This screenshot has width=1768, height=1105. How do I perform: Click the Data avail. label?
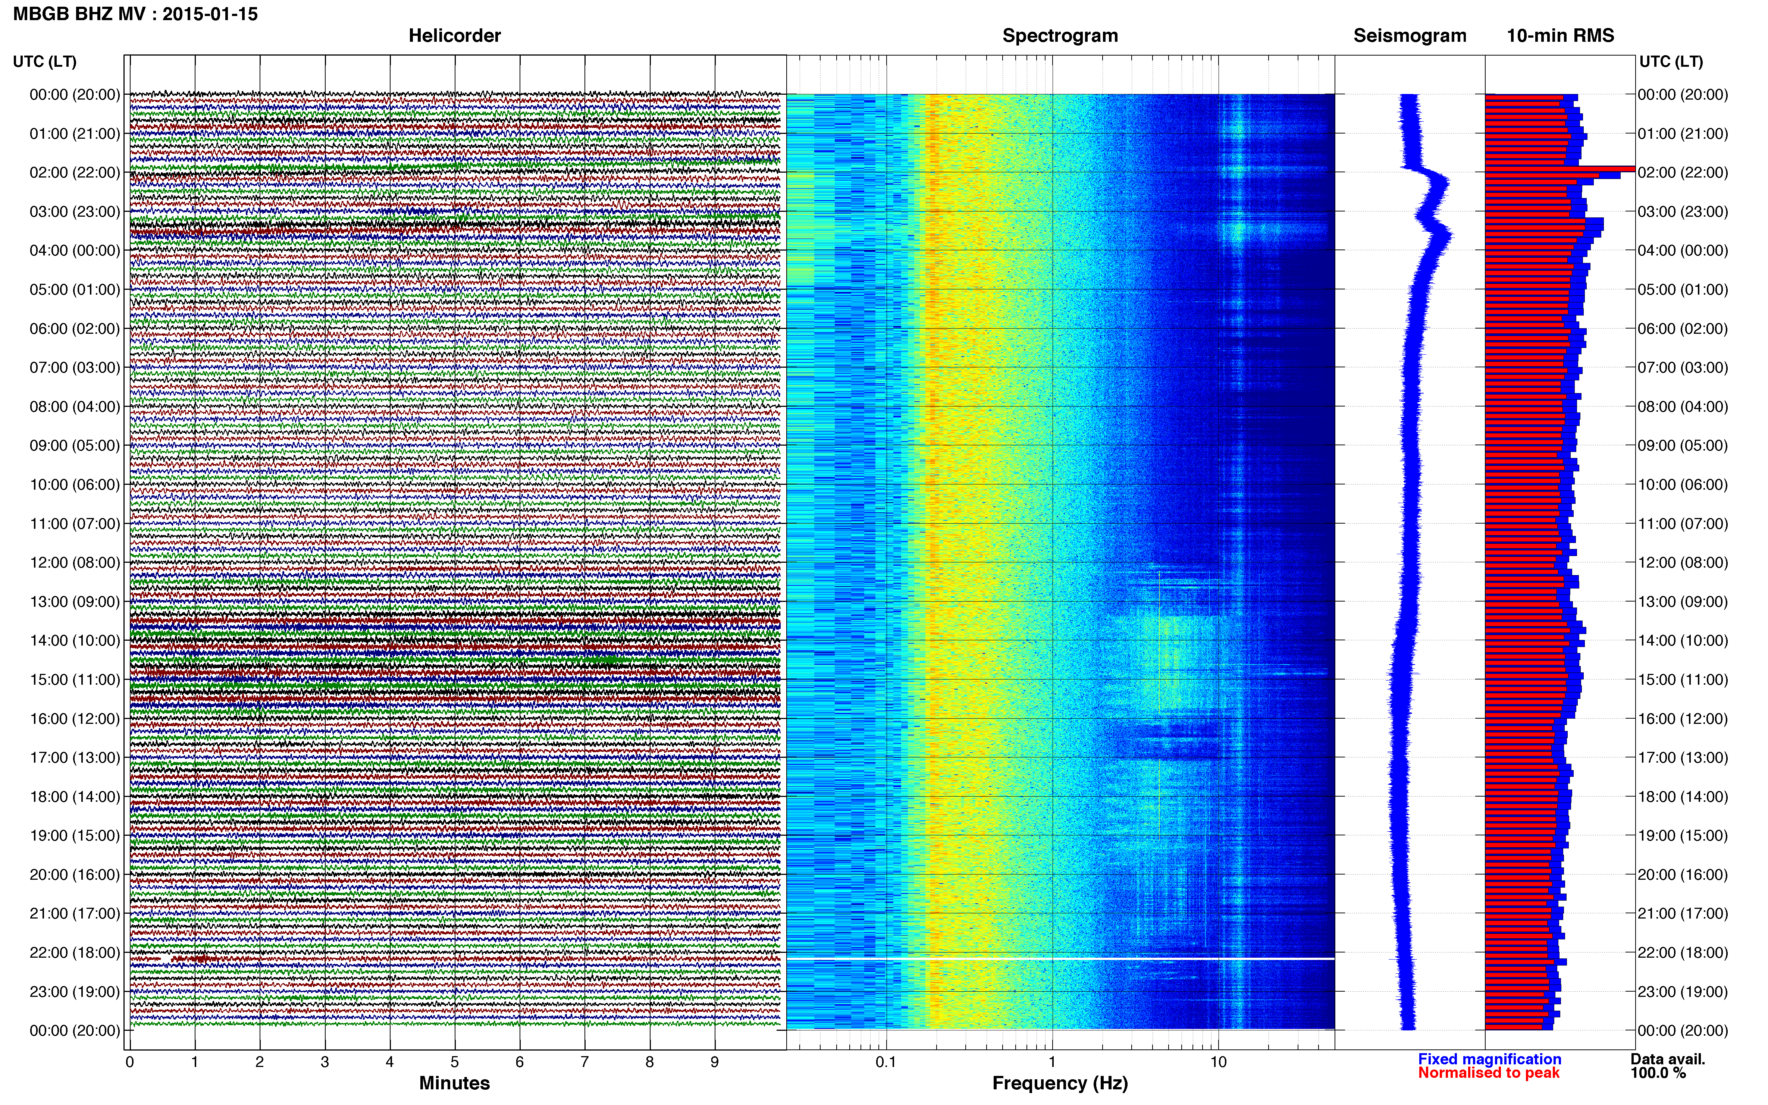tap(1668, 1059)
